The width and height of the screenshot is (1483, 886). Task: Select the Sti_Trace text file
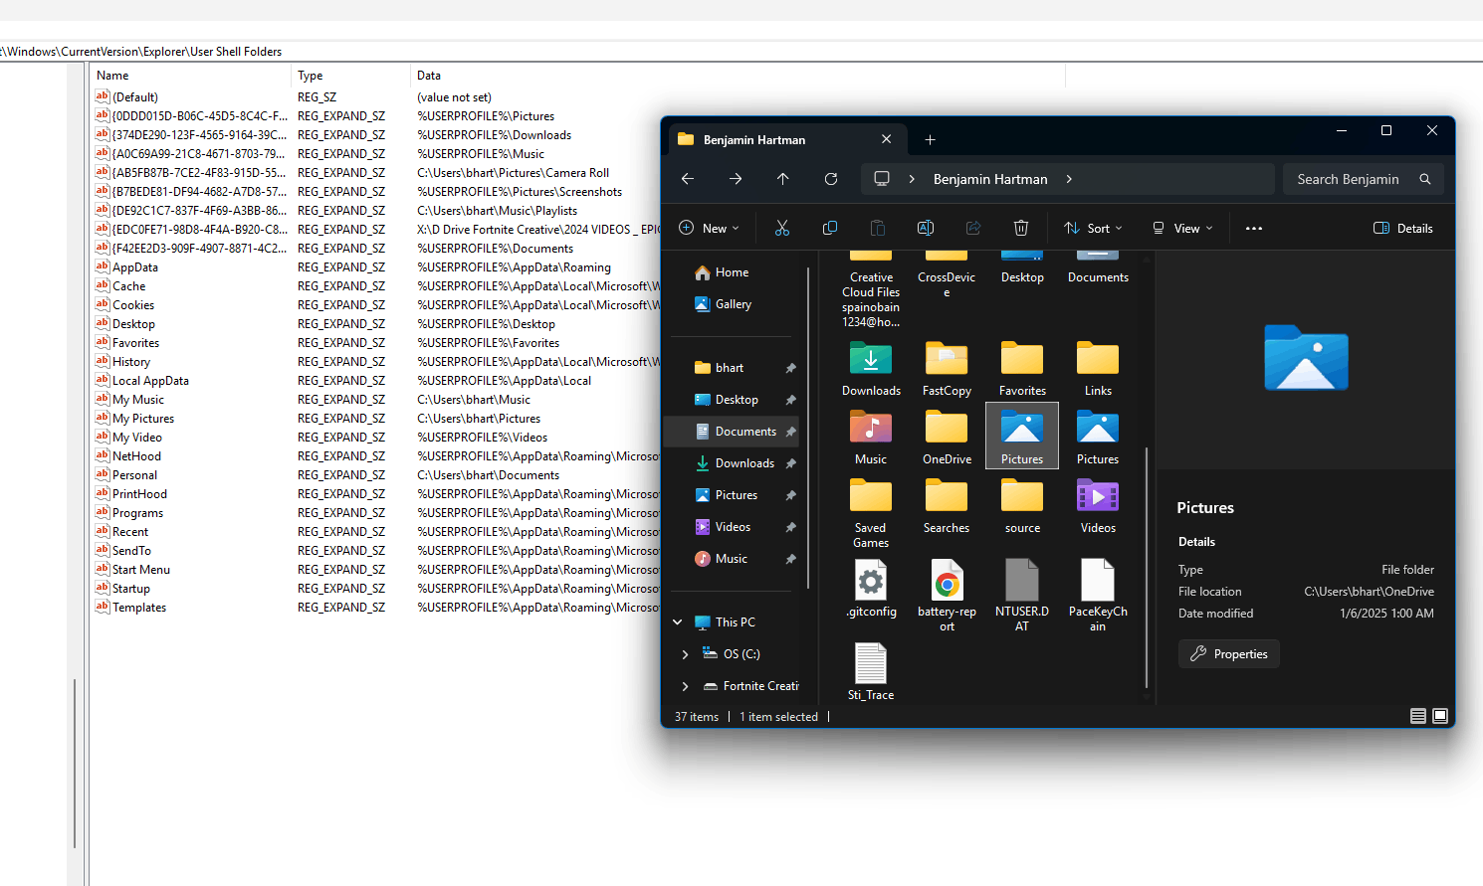click(871, 672)
